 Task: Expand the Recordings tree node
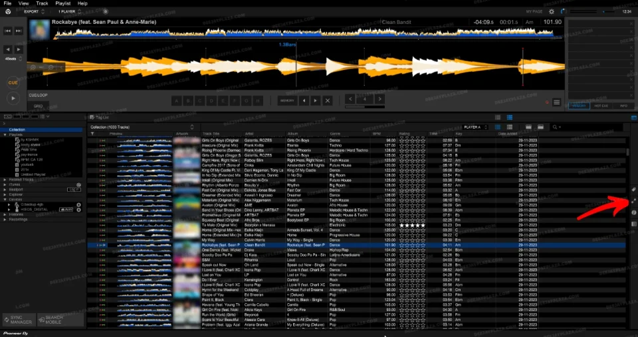pyautogui.click(x=5, y=220)
